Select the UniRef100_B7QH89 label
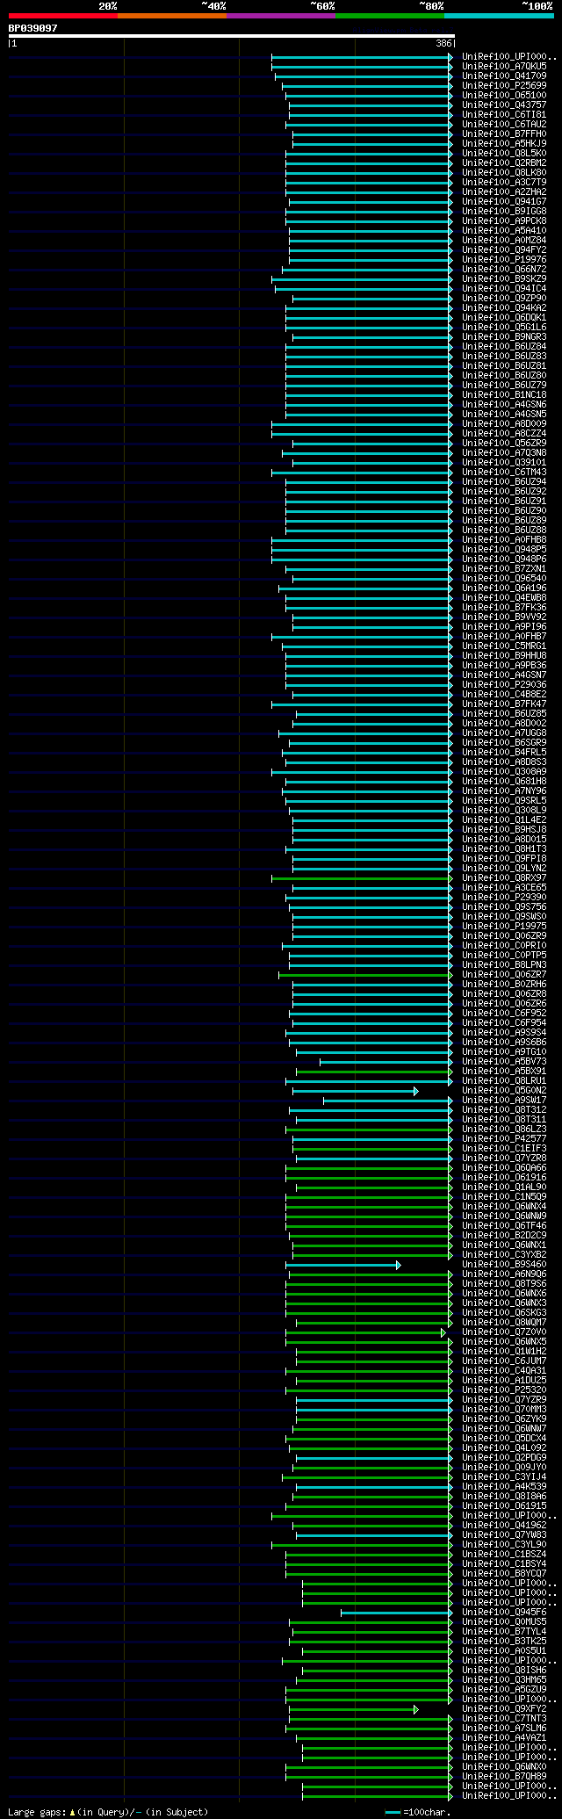Viewport: 562px width, 1819px height. [504, 1776]
